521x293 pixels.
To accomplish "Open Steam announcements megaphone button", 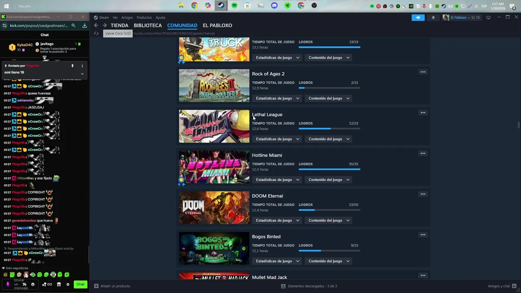I will point(418,17).
